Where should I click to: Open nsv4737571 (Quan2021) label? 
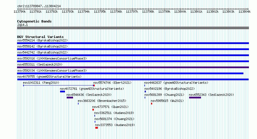(110, 107)
